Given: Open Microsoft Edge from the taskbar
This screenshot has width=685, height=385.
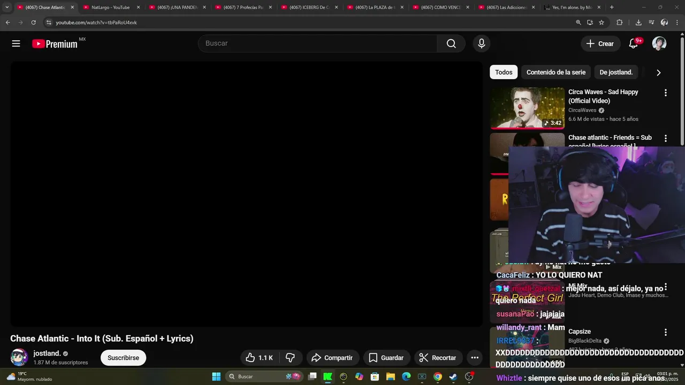Looking at the screenshot, I should 406,376.
